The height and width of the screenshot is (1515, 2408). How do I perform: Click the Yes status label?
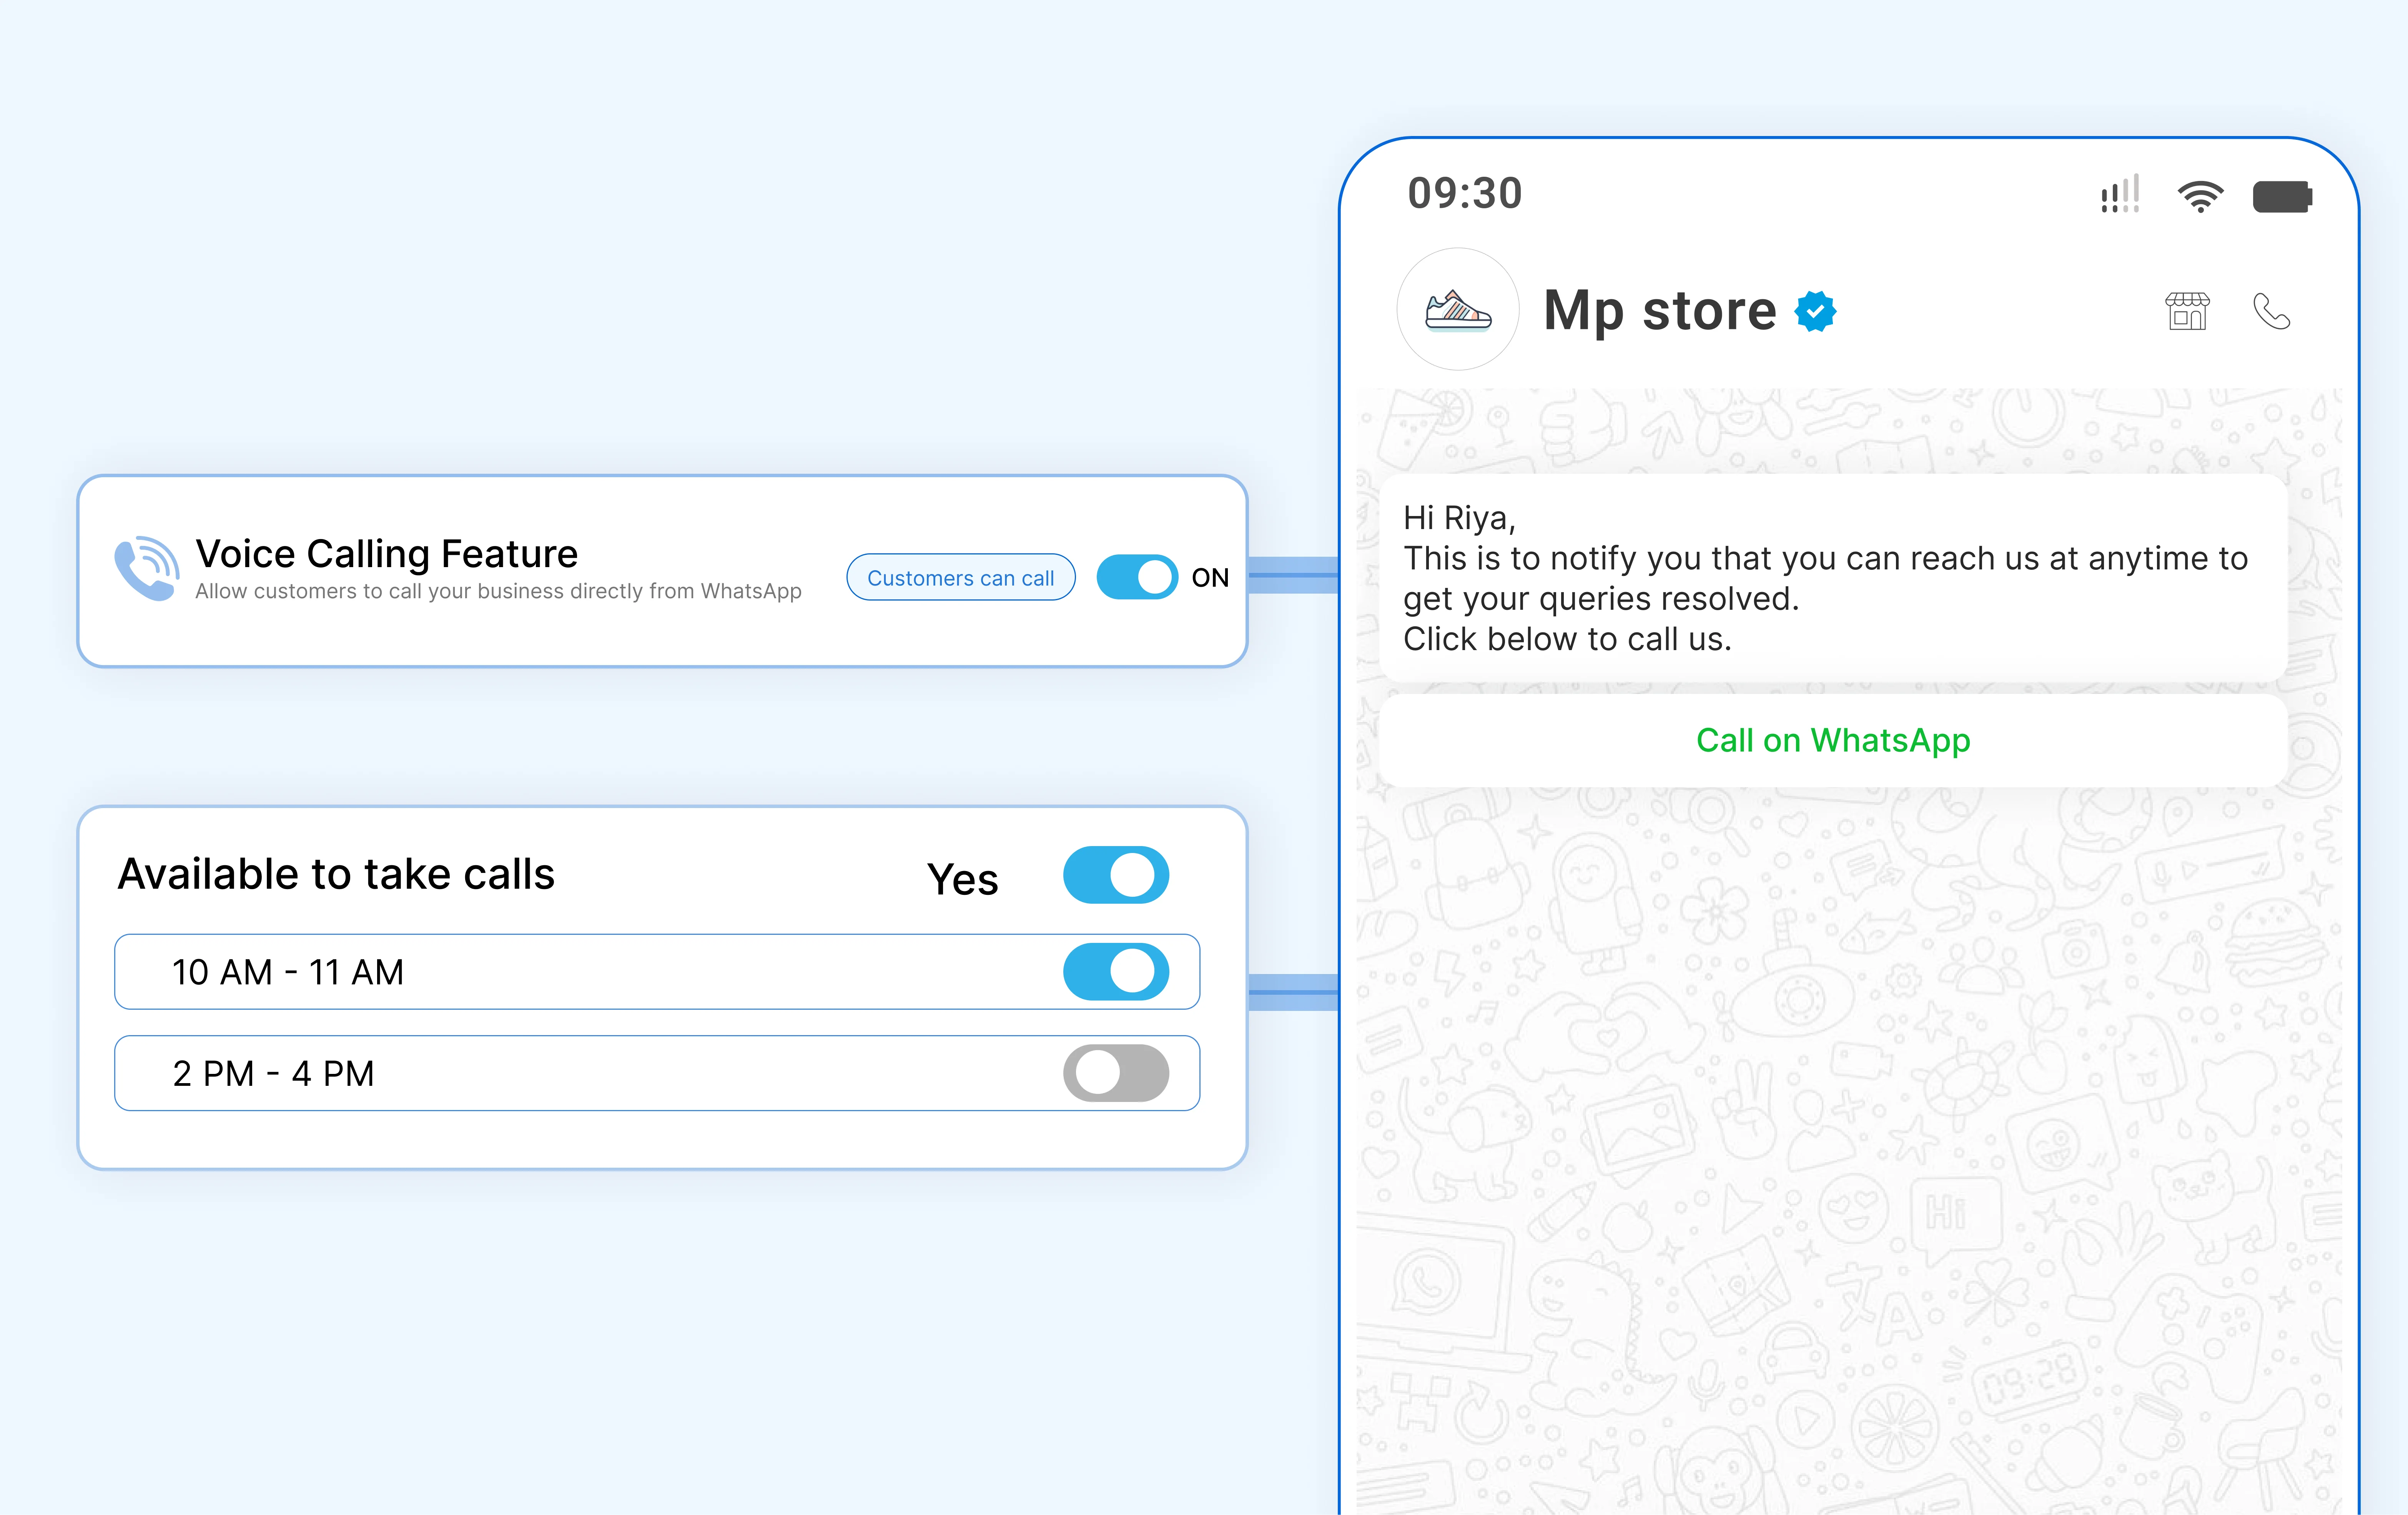pyautogui.click(x=963, y=879)
